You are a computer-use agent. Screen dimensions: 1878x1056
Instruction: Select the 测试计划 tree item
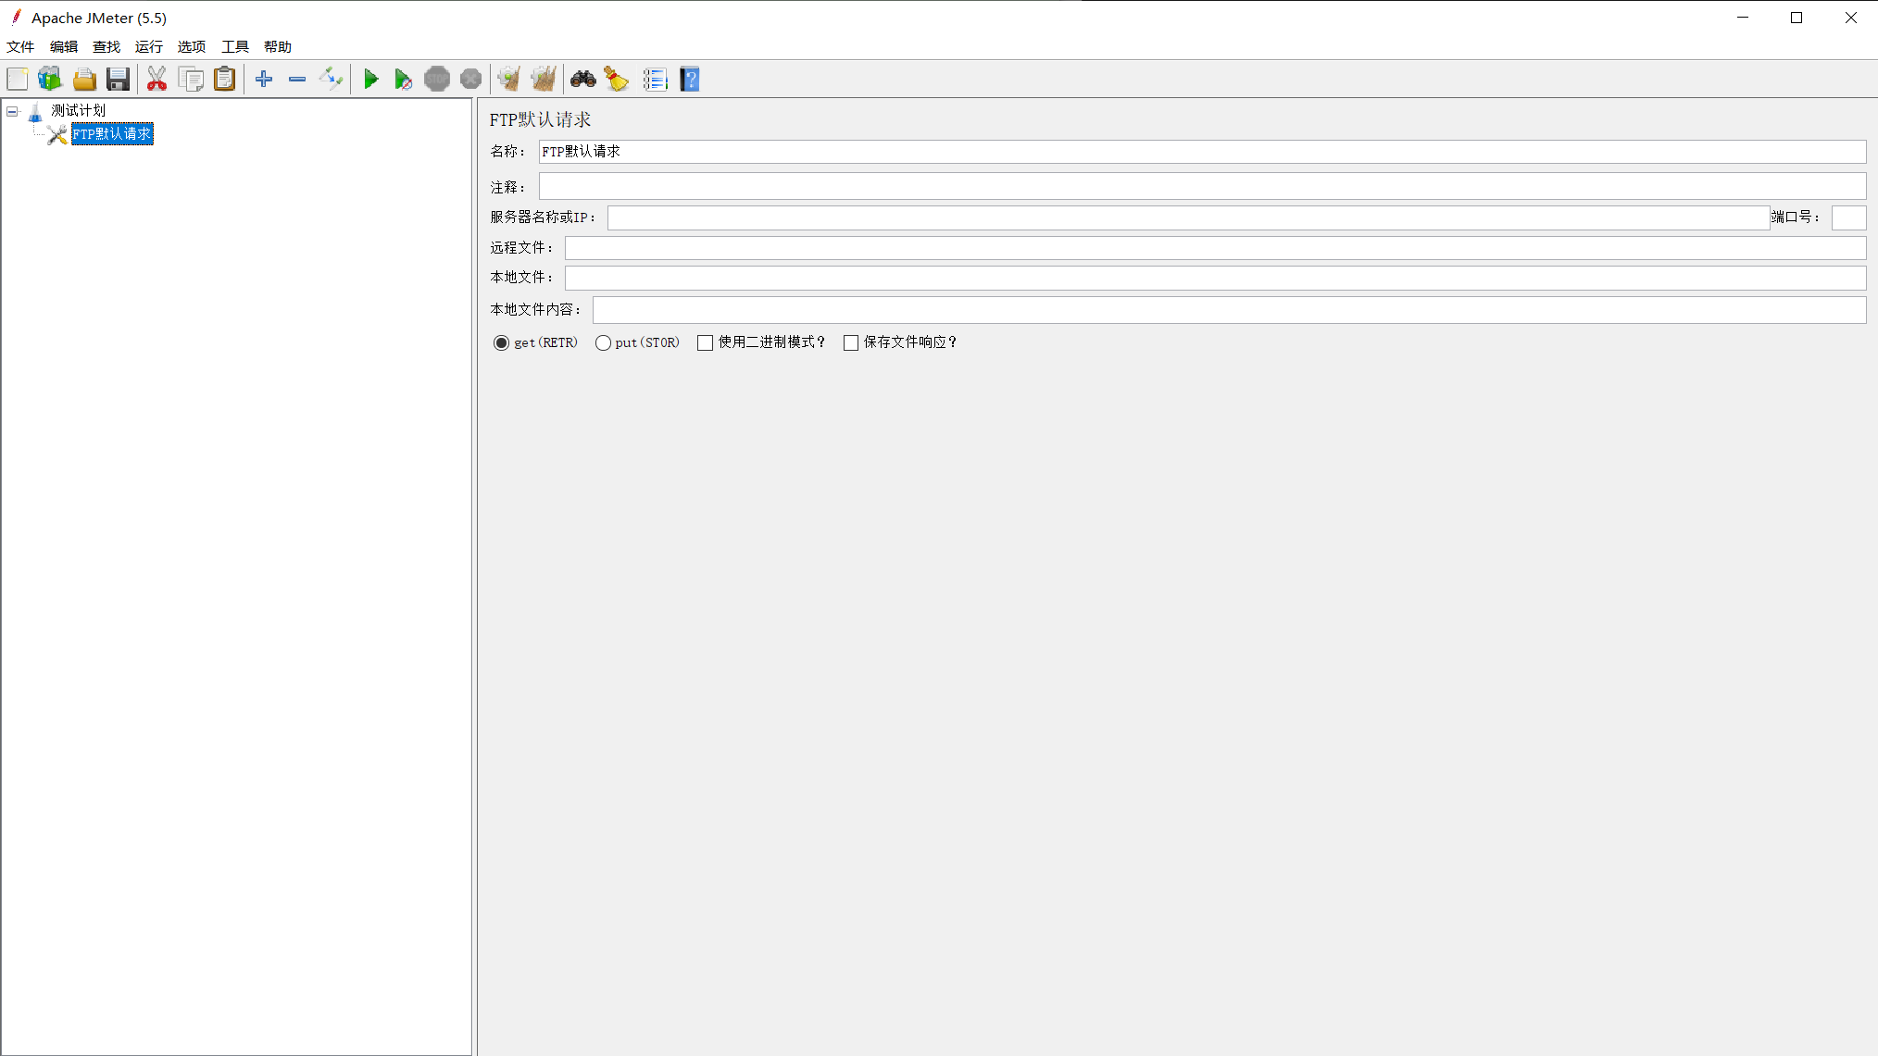tap(79, 111)
